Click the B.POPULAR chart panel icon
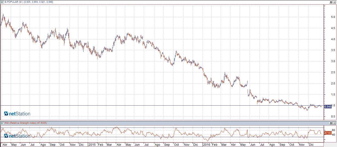Screen dimensions: 337x147 3,2
